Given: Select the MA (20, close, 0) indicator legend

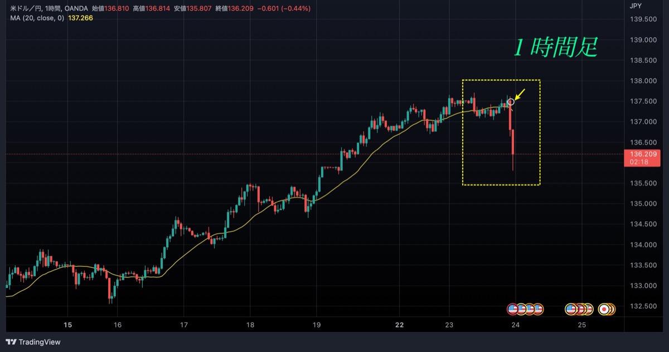Looking at the screenshot, I should (x=37, y=18).
